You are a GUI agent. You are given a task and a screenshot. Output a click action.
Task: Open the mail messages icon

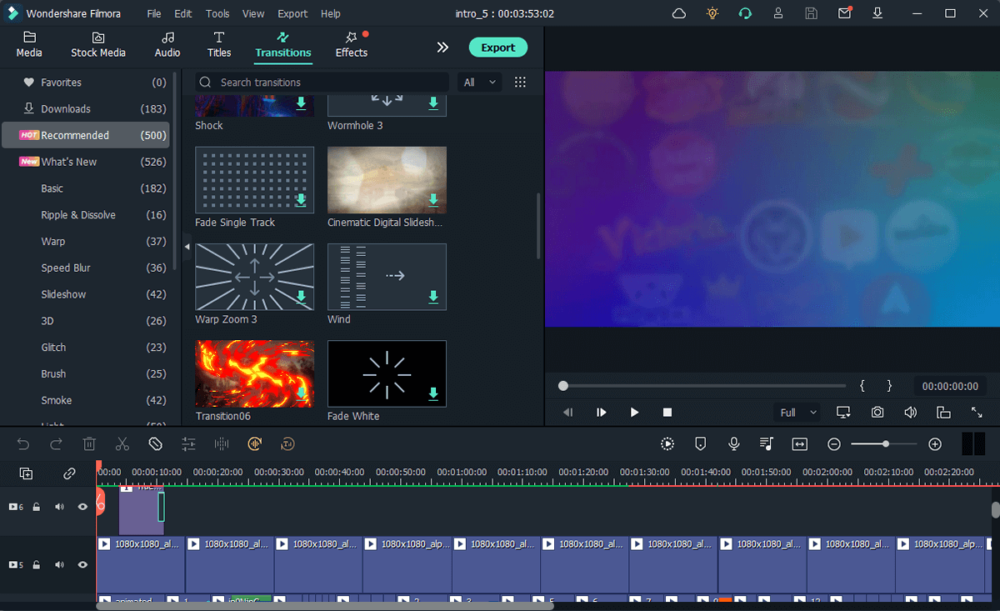click(x=845, y=13)
